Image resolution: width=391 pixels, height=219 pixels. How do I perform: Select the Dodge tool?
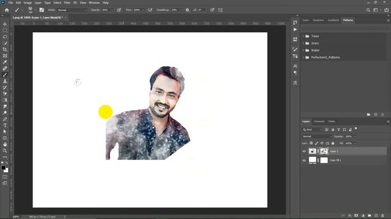(x=5, y=113)
